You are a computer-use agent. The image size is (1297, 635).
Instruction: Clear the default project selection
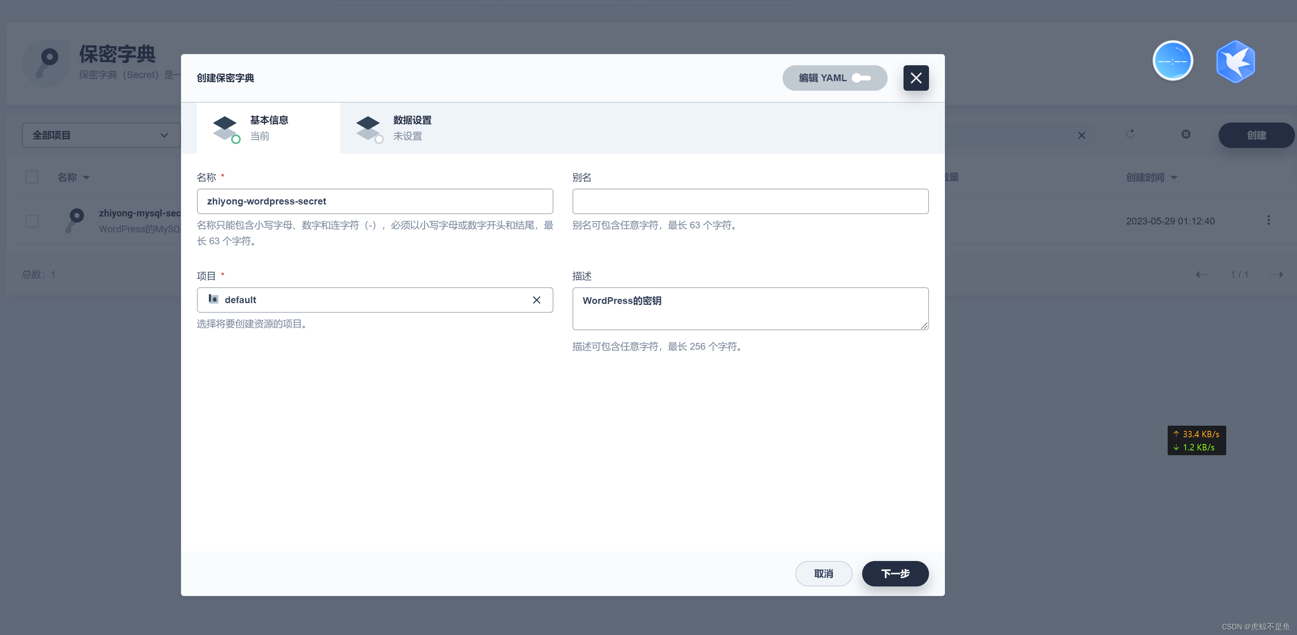537,300
